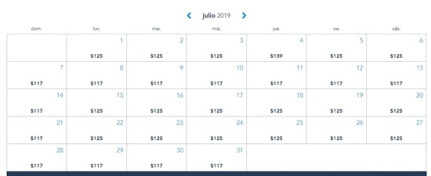Click the julio 2019 month title
431x176 pixels.
[x=216, y=16]
